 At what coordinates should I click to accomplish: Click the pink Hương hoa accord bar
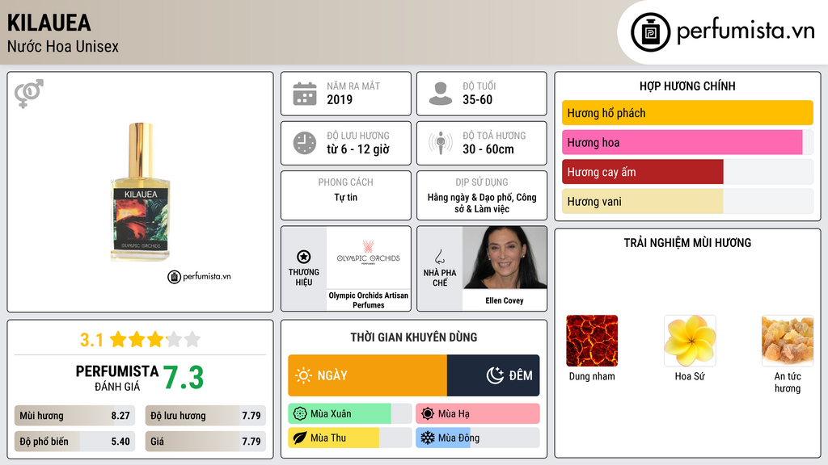(x=687, y=142)
